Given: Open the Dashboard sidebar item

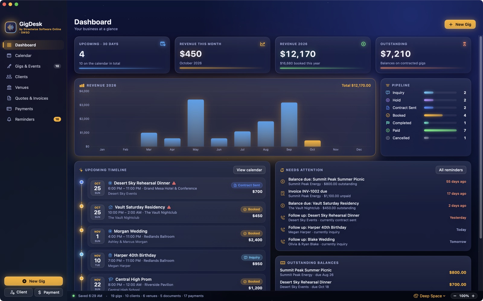Looking at the screenshot, I should tap(33, 45).
